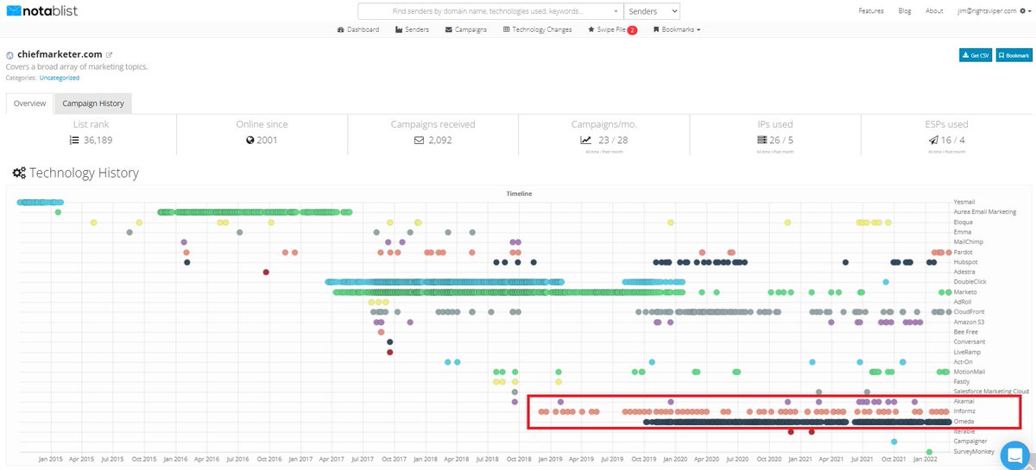
Task: Click the Pardot axis label
Action: pos(963,252)
